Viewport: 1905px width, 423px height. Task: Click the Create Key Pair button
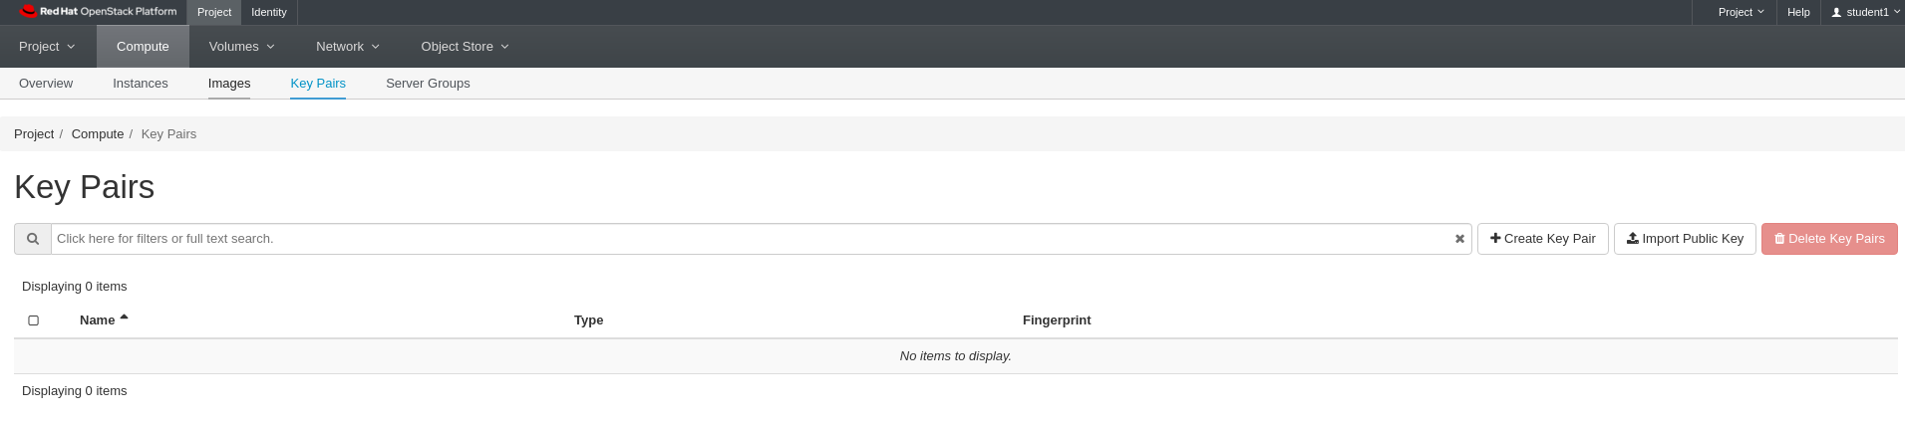(1543, 239)
